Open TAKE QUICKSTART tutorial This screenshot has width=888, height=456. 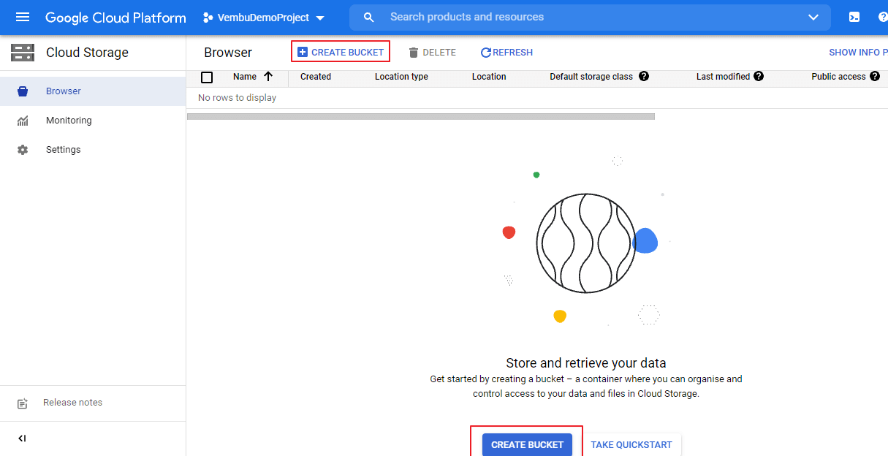point(631,444)
